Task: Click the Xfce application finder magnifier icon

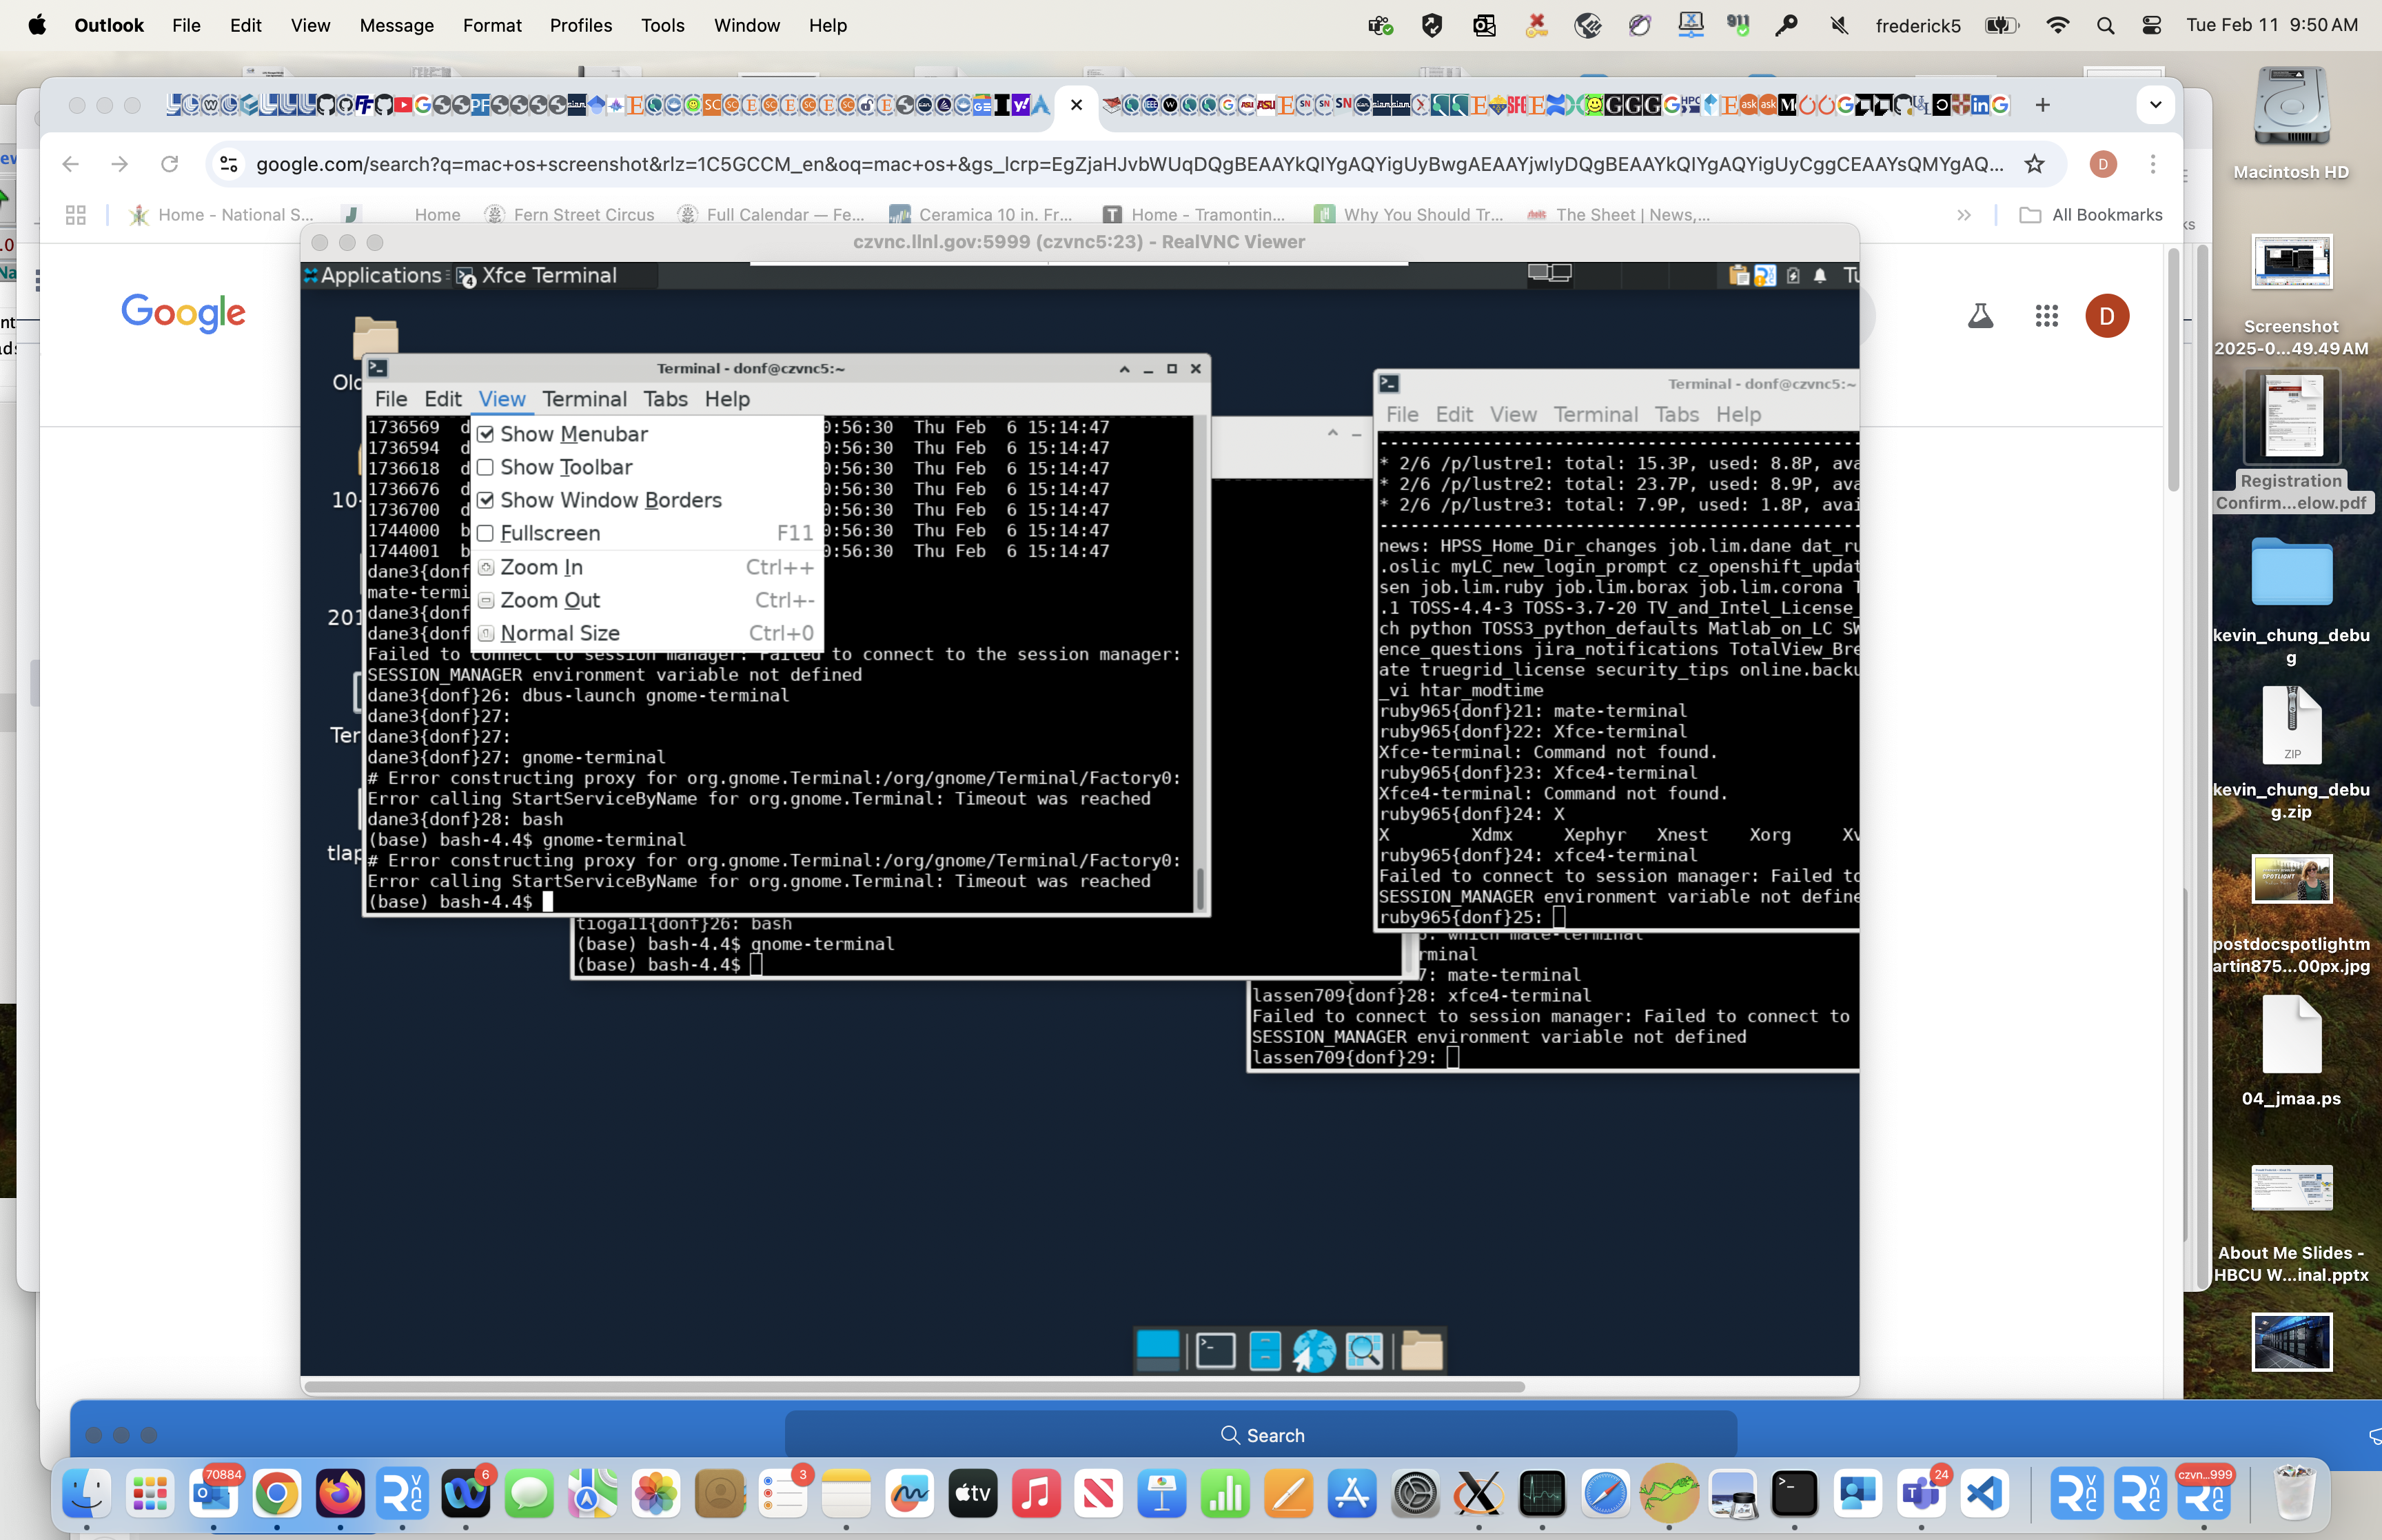Action: pos(1365,1351)
